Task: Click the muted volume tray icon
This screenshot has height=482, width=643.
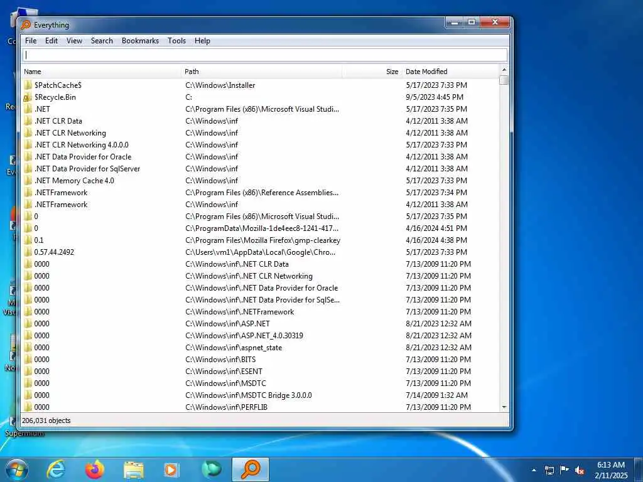Action: [580, 471]
